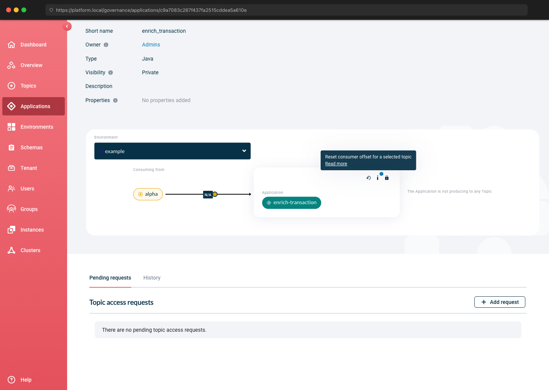The width and height of the screenshot is (549, 390).
Task: Click the Dashboard home icon
Action: tap(11, 45)
